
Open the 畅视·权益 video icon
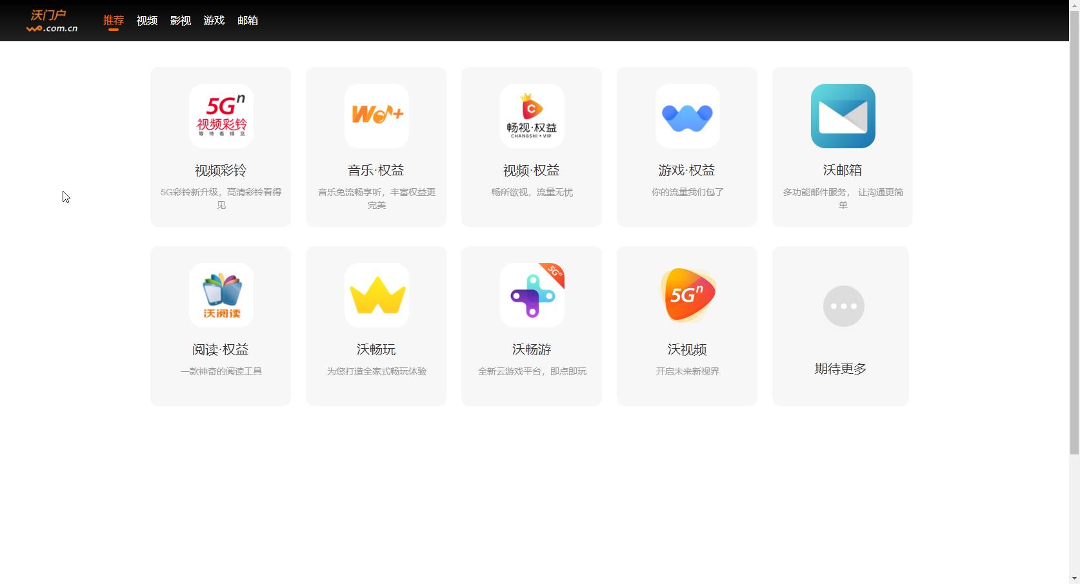tap(532, 116)
